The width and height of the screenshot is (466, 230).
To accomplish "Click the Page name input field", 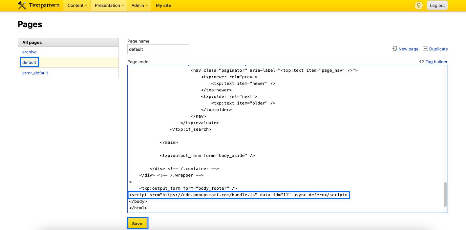I will [x=158, y=49].
